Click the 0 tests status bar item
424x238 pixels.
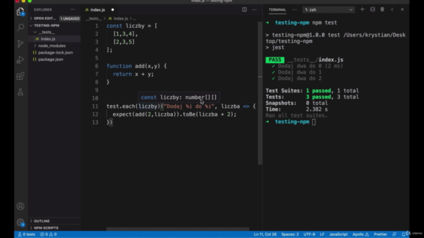26,234
